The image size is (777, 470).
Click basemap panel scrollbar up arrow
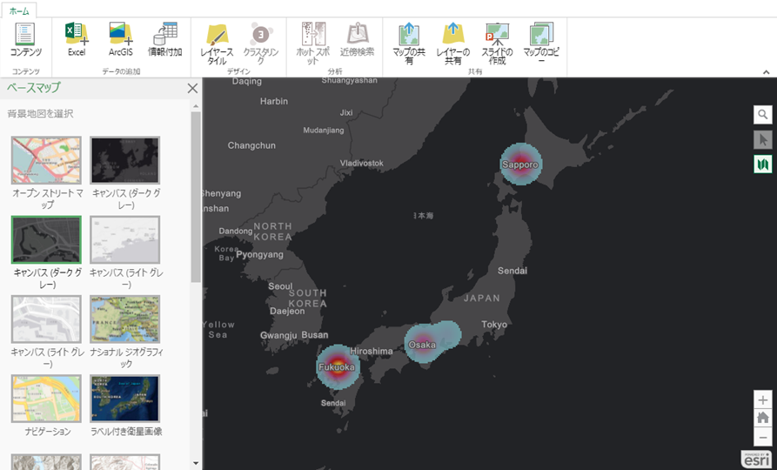click(x=196, y=106)
